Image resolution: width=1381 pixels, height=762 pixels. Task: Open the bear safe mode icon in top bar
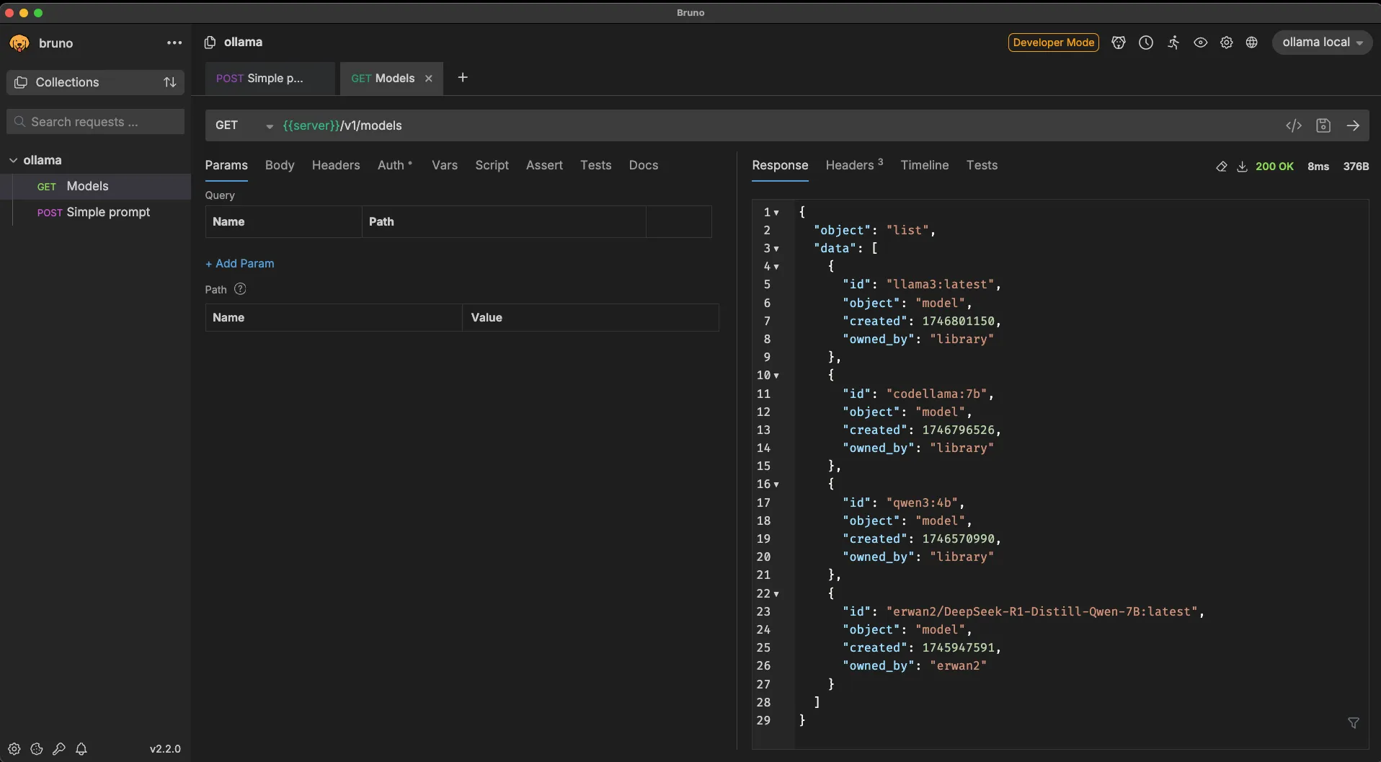pyautogui.click(x=1119, y=43)
